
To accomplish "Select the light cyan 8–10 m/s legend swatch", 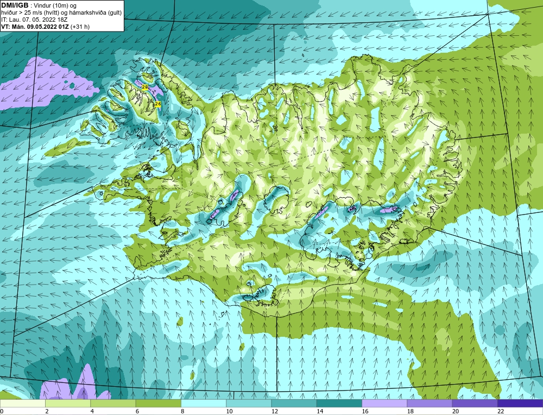I will point(204,404).
